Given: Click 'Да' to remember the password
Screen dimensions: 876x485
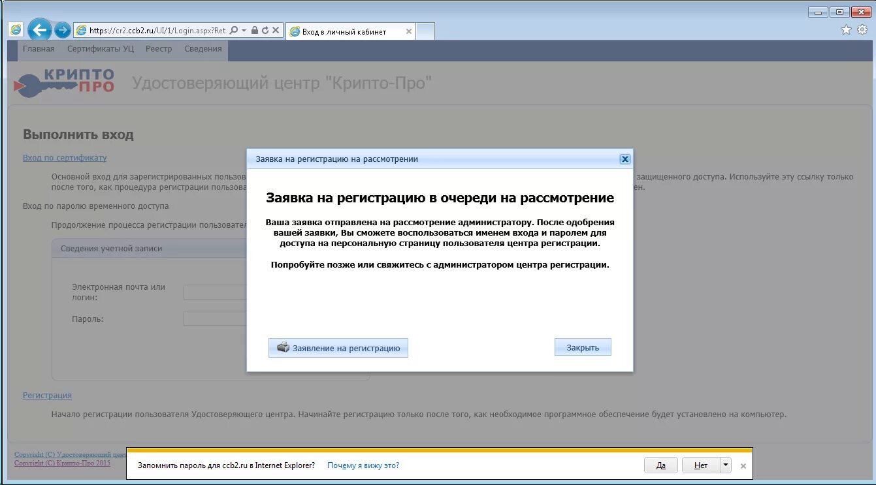Looking at the screenshot, I should pos(661,465).
